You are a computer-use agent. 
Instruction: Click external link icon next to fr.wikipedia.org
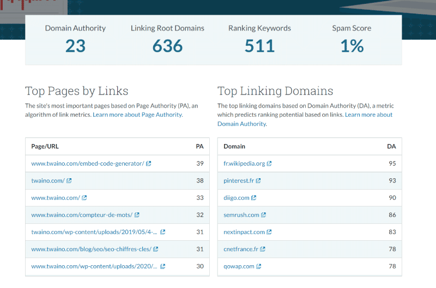coord(269,164)
